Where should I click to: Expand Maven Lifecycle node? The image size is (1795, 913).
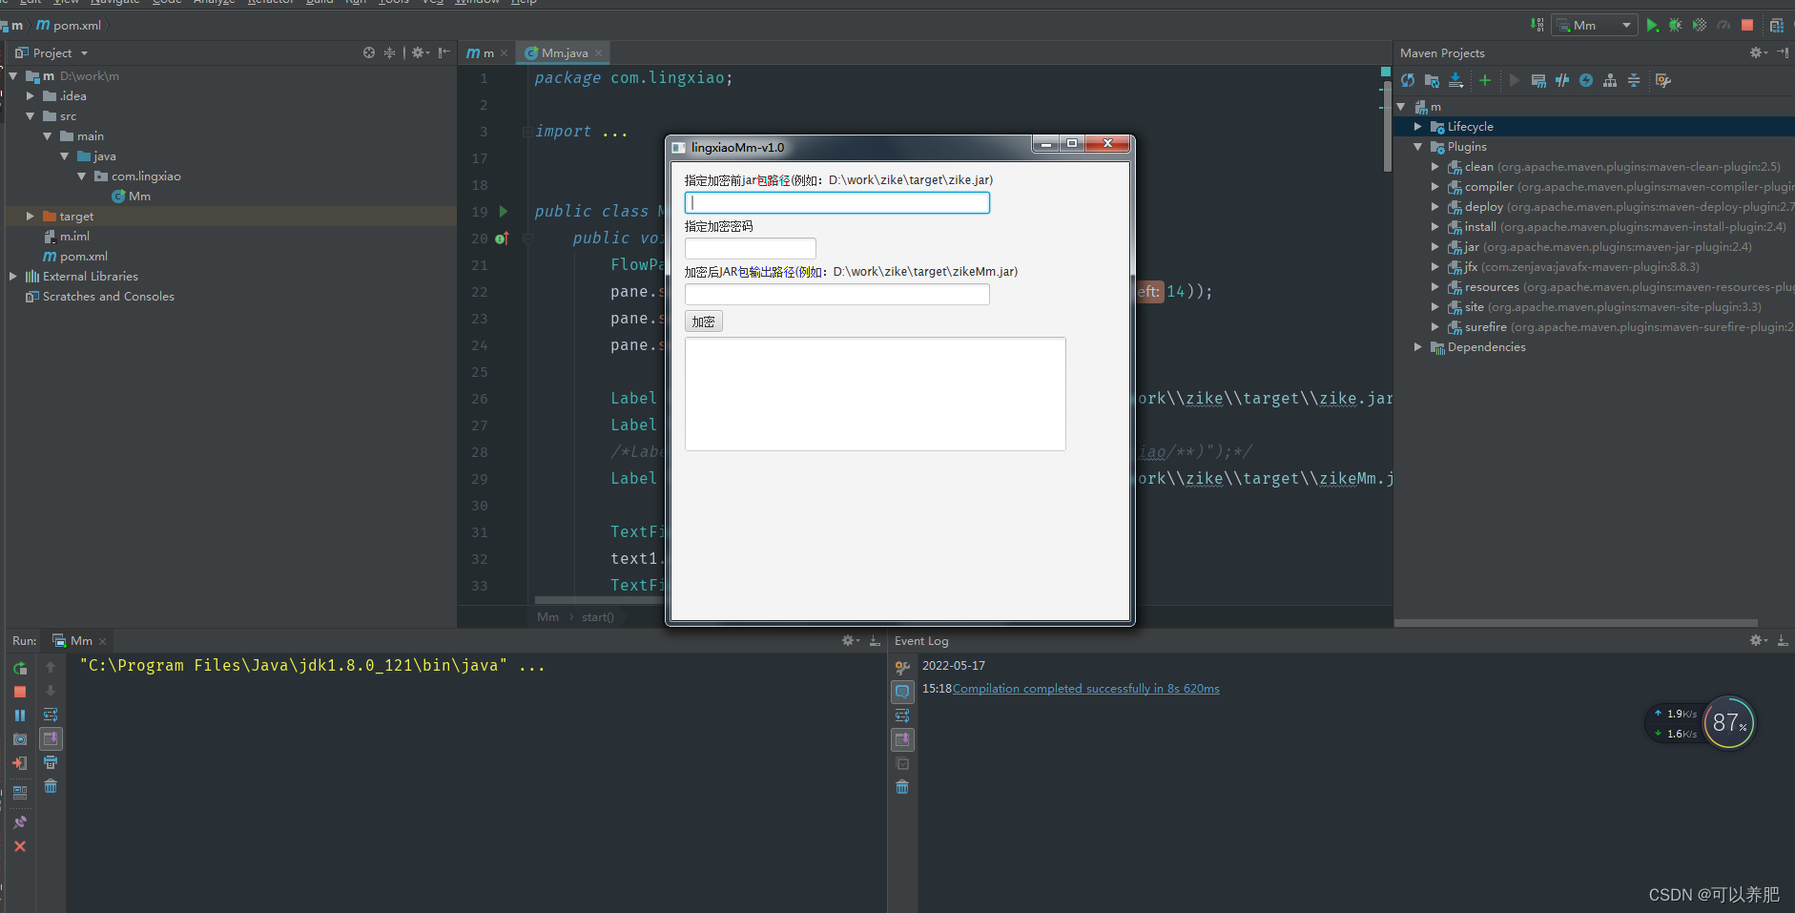1418,126
